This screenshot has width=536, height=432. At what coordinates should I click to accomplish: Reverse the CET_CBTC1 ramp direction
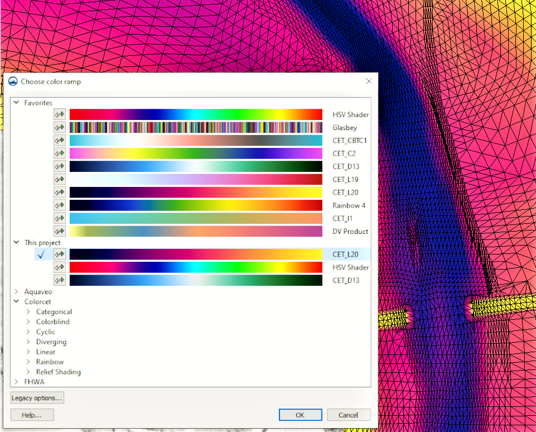(60, 140)
